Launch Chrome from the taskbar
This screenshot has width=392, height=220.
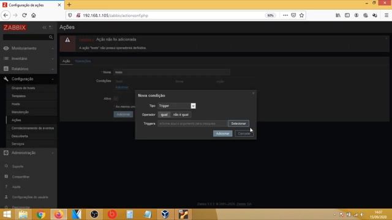coord(41,215)
